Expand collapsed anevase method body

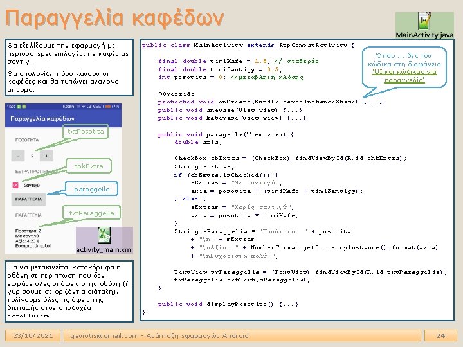293,110
